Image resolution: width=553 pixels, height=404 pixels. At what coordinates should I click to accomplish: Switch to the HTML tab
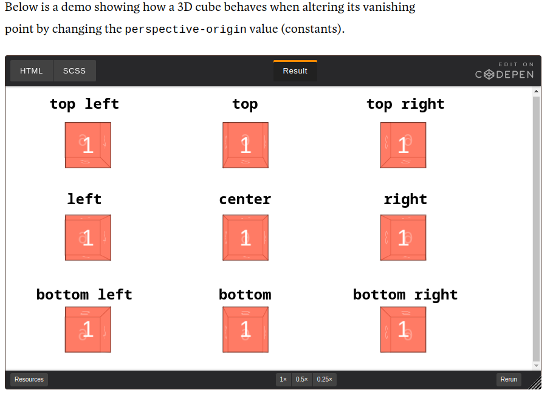[x=32, y=71]
